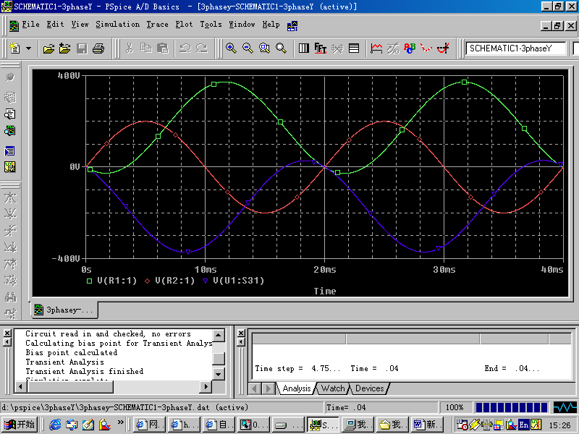Open the File menu
The height and width of the screenshot is (434, 579).
click(x=30, y=25)
